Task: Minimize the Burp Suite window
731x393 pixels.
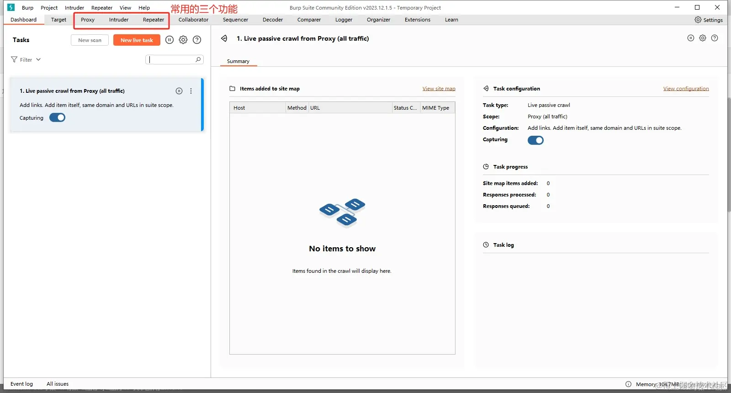Action: tap(677, 7)
